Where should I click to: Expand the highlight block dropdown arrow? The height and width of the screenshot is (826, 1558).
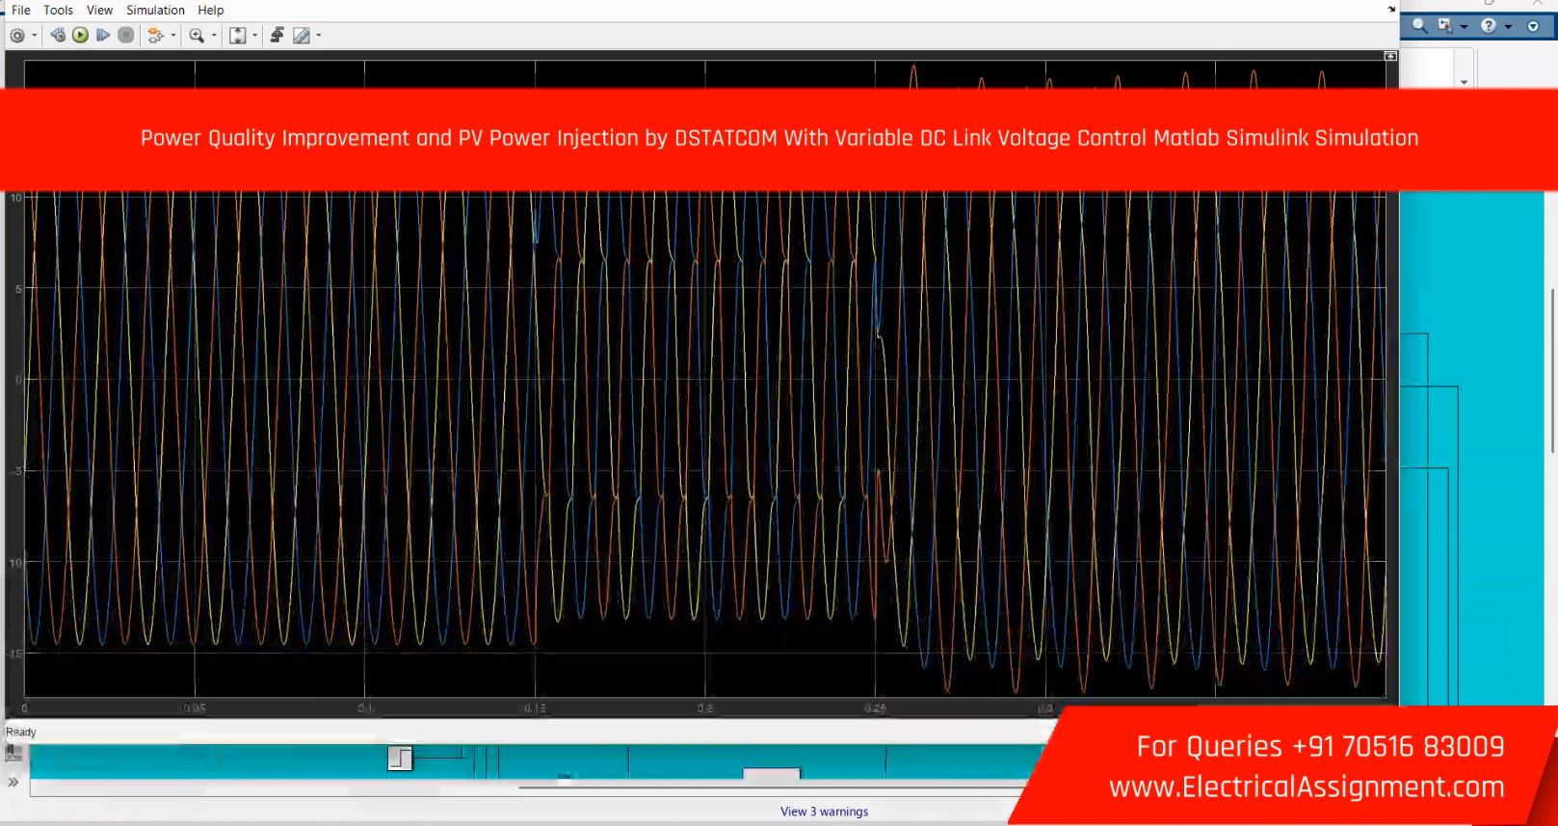173,36
